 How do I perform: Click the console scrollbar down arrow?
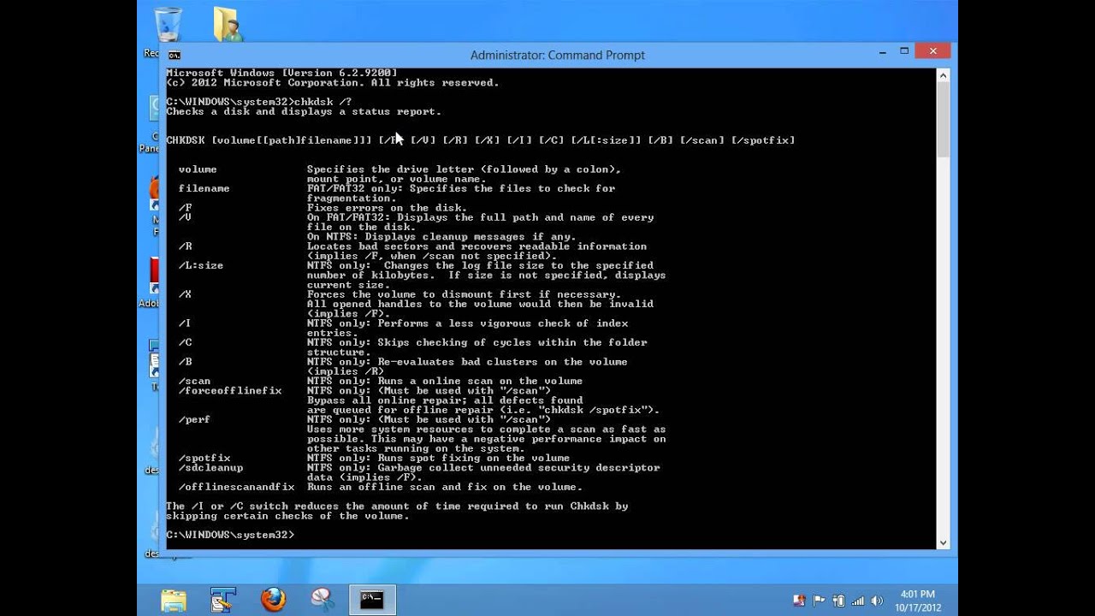pos(944,542)
